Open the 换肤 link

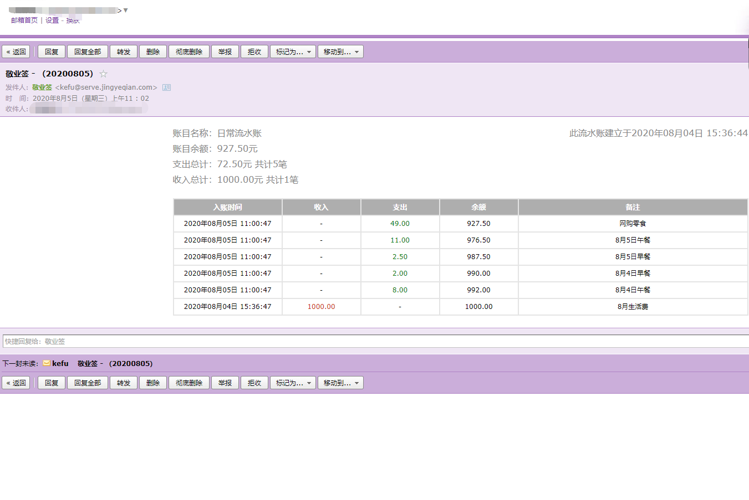point(73,20)
